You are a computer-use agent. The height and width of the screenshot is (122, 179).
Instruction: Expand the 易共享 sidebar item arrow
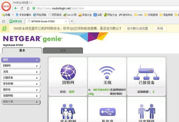pyautogui.click(x=37, y=90)
